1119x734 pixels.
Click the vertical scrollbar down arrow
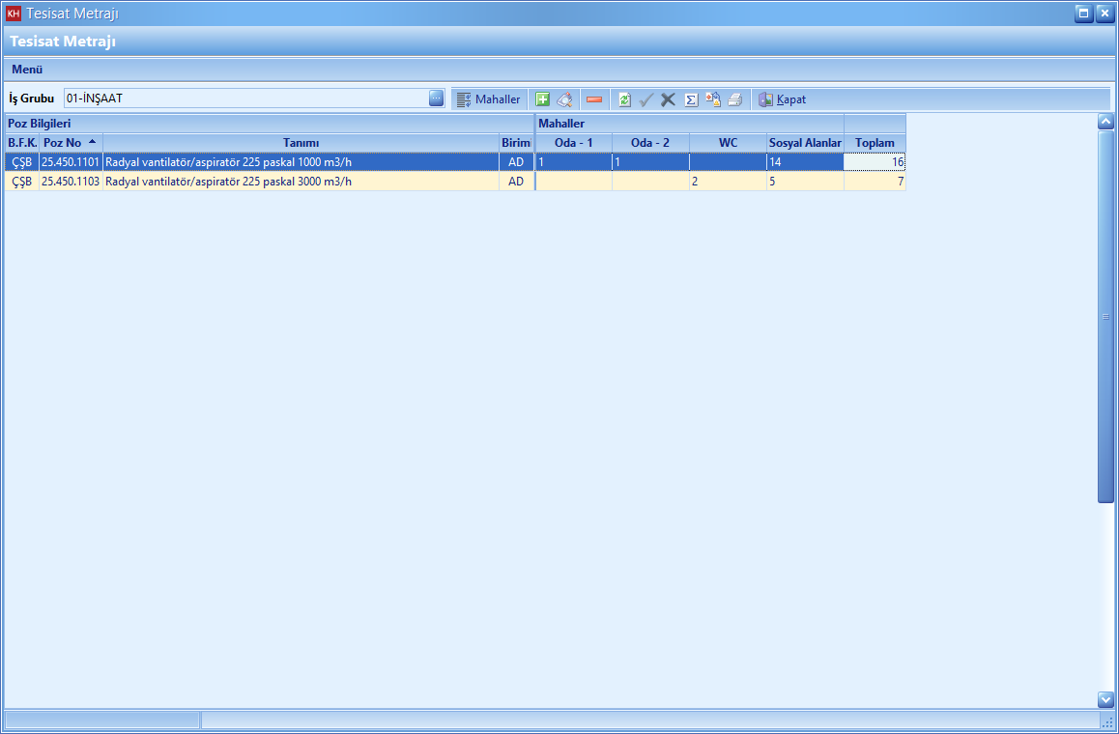[1106, 699]
